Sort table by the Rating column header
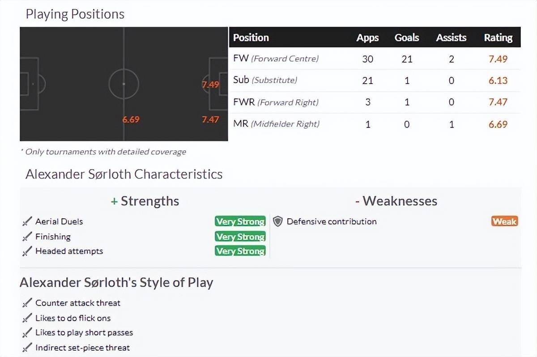The height and width of the screenshot is (357, 537). [498, 38]
